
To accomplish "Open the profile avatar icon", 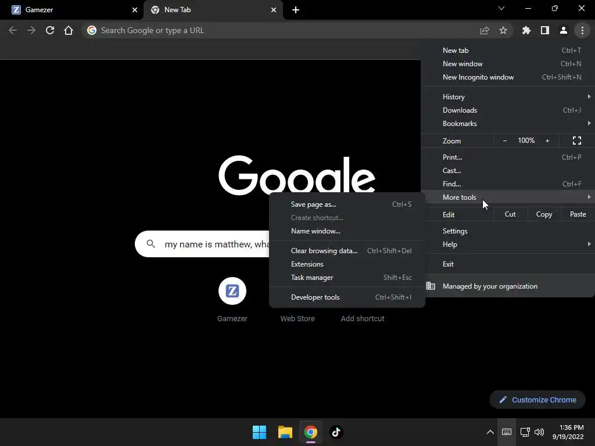I will (x=564, y=30).
